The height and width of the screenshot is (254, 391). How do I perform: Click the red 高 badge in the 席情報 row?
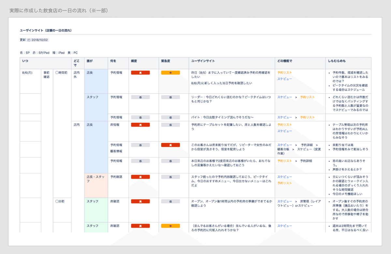pyautogui.click(x=140, y=124)
